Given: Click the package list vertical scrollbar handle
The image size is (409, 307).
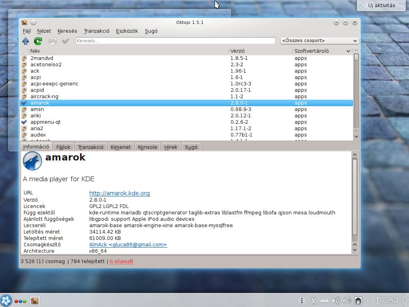Looking at the screenshot, I should [356, 57].
